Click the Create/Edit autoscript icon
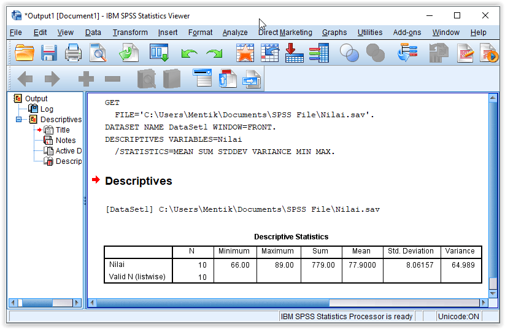The width and height of the screenshot is (505, 329). (465, 53)
